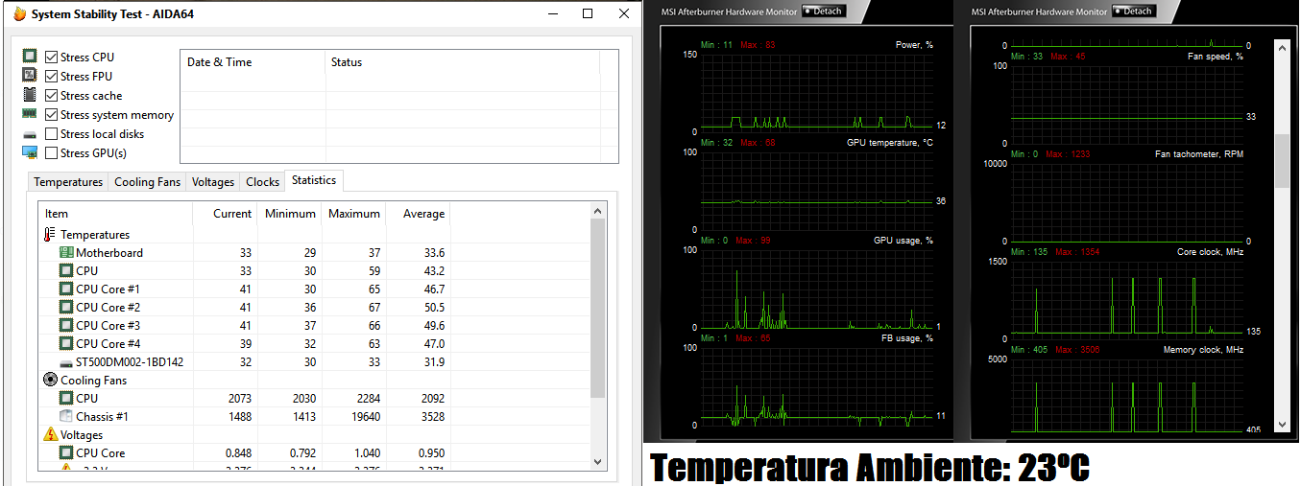Click the ST500DM002-1BD142 hard drive icon
Image resolution: width=1301 pixels, height=486 pixels.
pyautogui.click(x=66, y=363)
